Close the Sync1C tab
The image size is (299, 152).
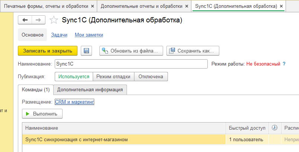(x=281, y=6)
